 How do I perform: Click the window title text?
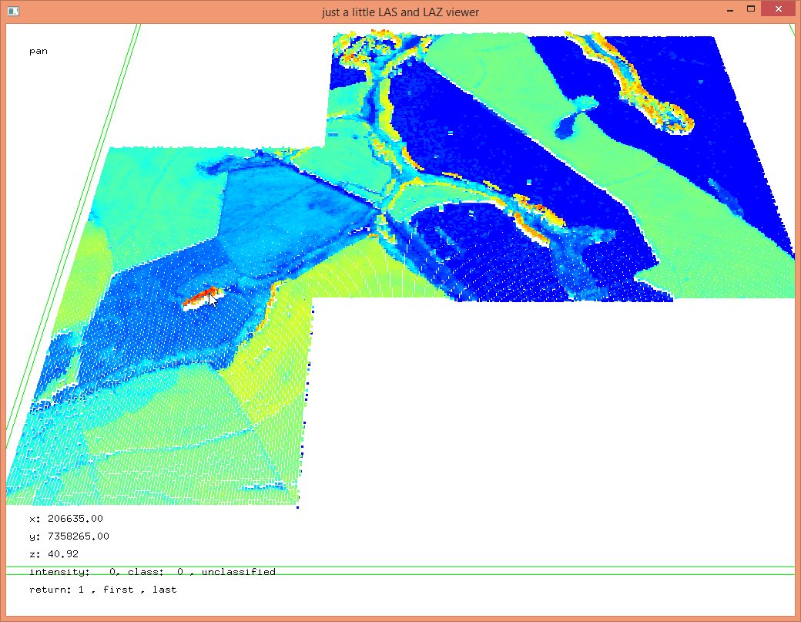(400, 12)
